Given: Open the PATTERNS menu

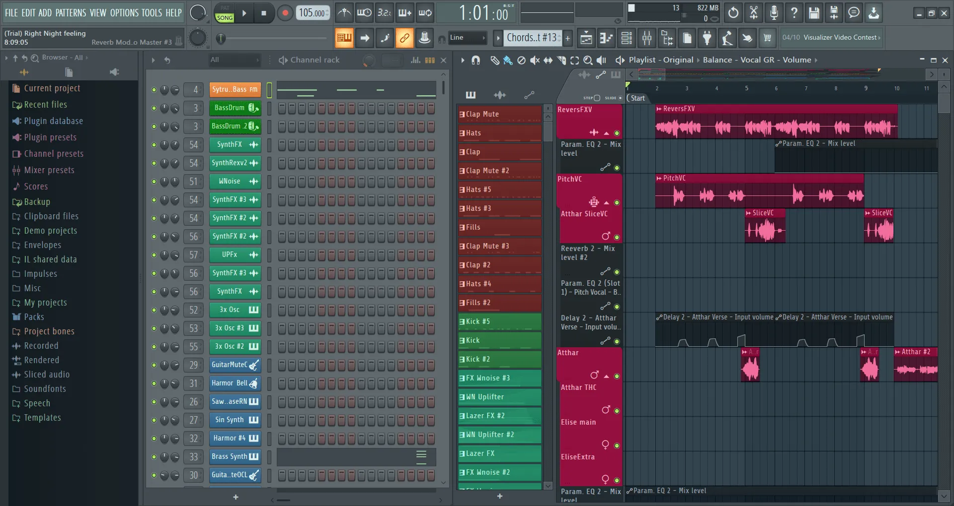Looking at the screenshot, I should point(72,13).
